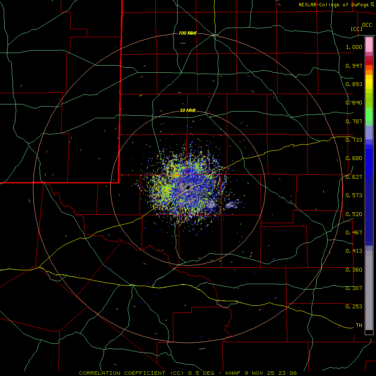Click the 50 NMI range ring label
The width and height of the screenshot is (376, 376).
(x=188, y=110)
